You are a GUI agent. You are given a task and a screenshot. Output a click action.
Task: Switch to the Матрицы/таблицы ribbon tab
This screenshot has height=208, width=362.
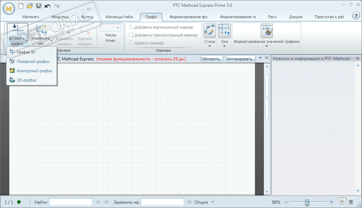coord(119,17)
